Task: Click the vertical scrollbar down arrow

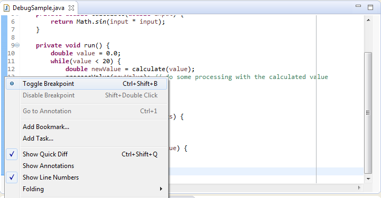Action: (368, 179)
